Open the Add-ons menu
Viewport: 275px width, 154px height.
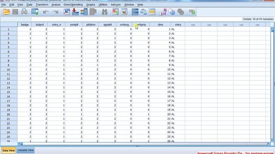click(x=116, y=5)
